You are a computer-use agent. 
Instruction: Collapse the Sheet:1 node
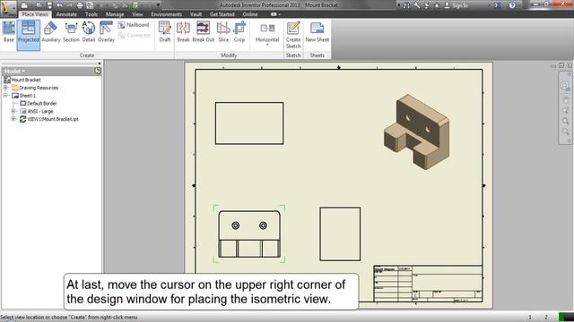[6, 96]
